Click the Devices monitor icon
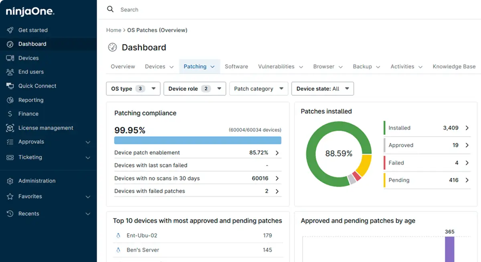 pos(10,58)
